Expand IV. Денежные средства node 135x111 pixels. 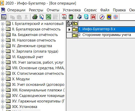click(3, 46)
